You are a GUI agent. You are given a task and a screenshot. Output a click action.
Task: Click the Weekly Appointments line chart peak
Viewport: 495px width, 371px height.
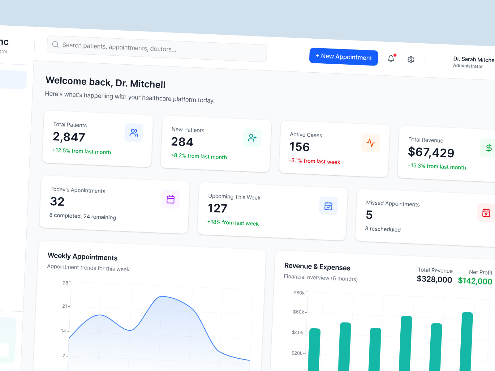pos(161,296)
